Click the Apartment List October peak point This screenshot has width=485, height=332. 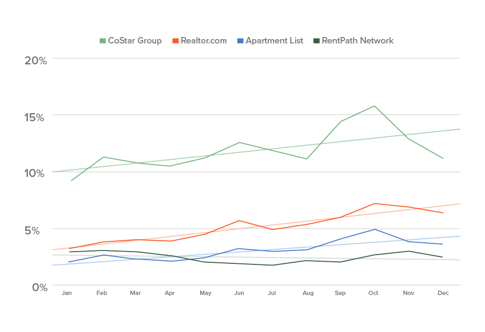(x=374, y=230)
